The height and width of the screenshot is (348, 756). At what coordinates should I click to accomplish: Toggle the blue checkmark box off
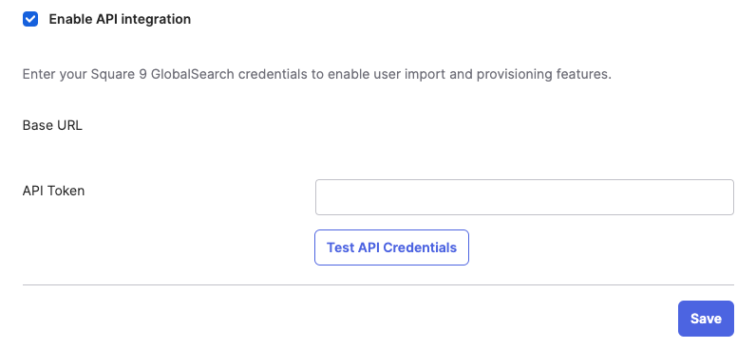click(x=30, y=19)
